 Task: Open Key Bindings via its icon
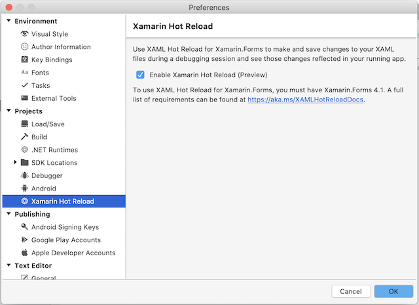click(24, 60)
